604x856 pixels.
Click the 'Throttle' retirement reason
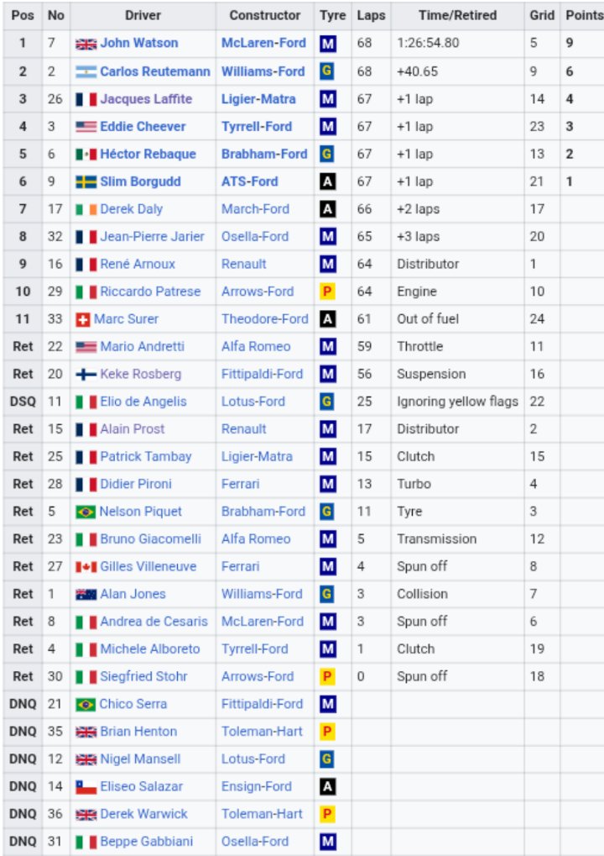pyautogui.click(x=419, y=347)
